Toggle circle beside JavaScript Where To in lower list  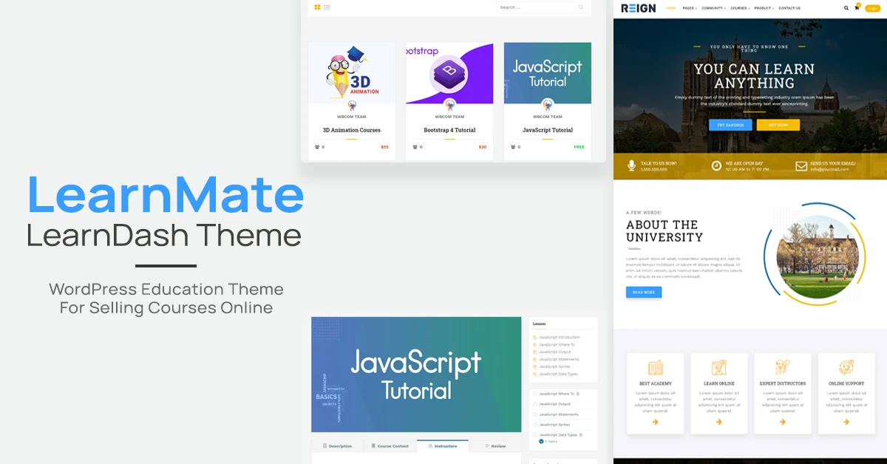(534, 394)
